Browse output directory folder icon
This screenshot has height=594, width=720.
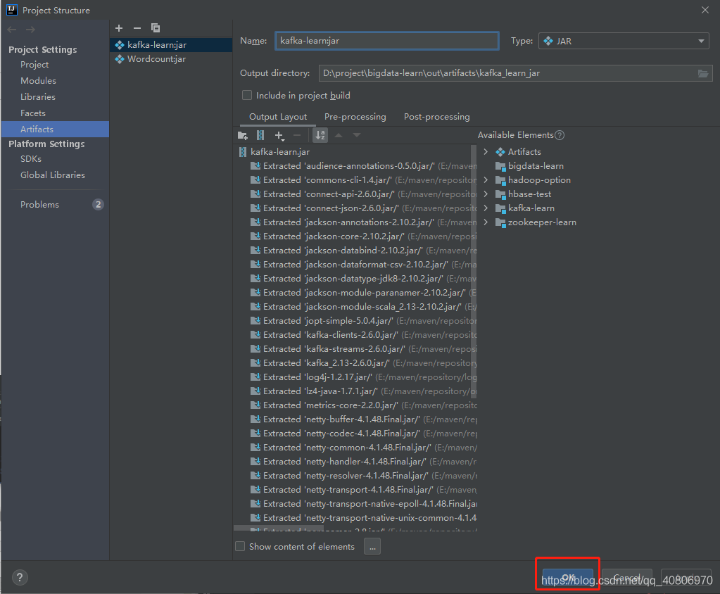[703, 73]
